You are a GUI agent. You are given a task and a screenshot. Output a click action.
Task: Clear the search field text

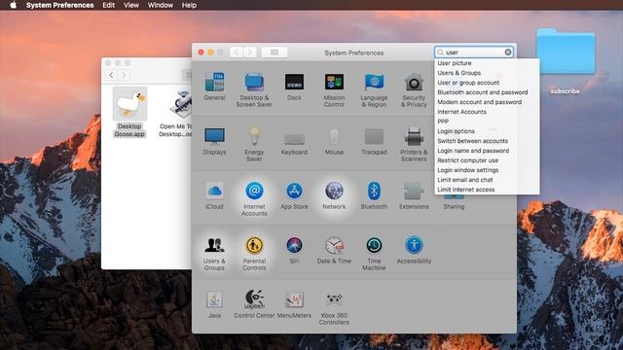coord(508,52)
